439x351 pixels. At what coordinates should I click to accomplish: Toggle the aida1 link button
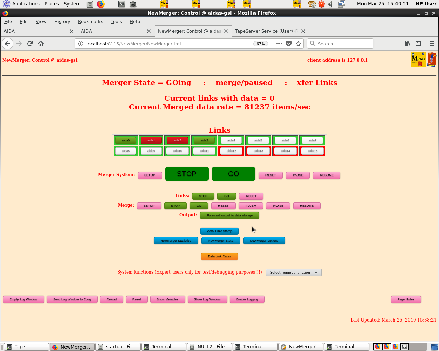[x=151, y=140]
